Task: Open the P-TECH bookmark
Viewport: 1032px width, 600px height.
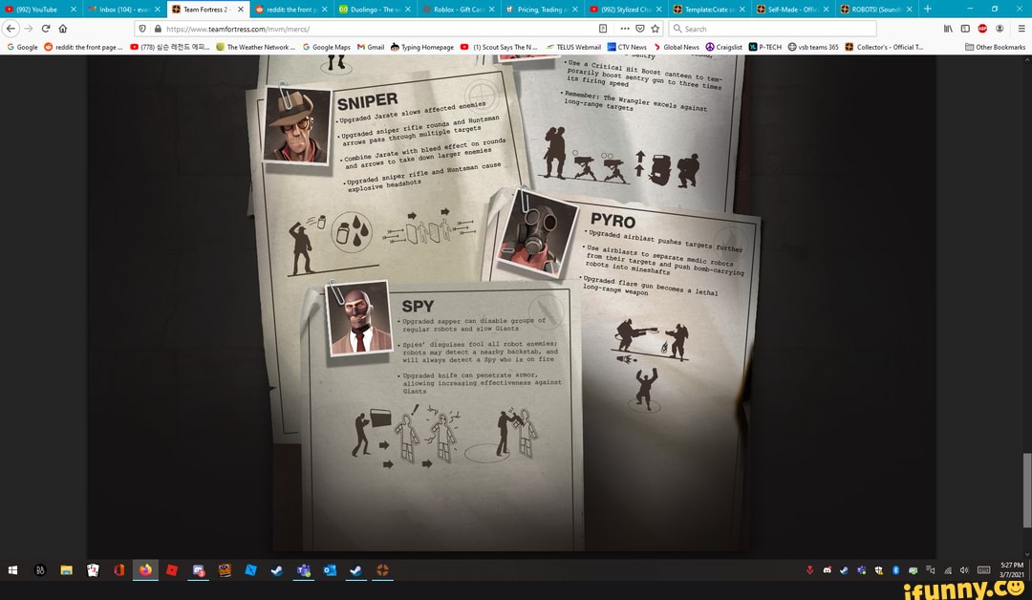Action: tap(764, 47)
